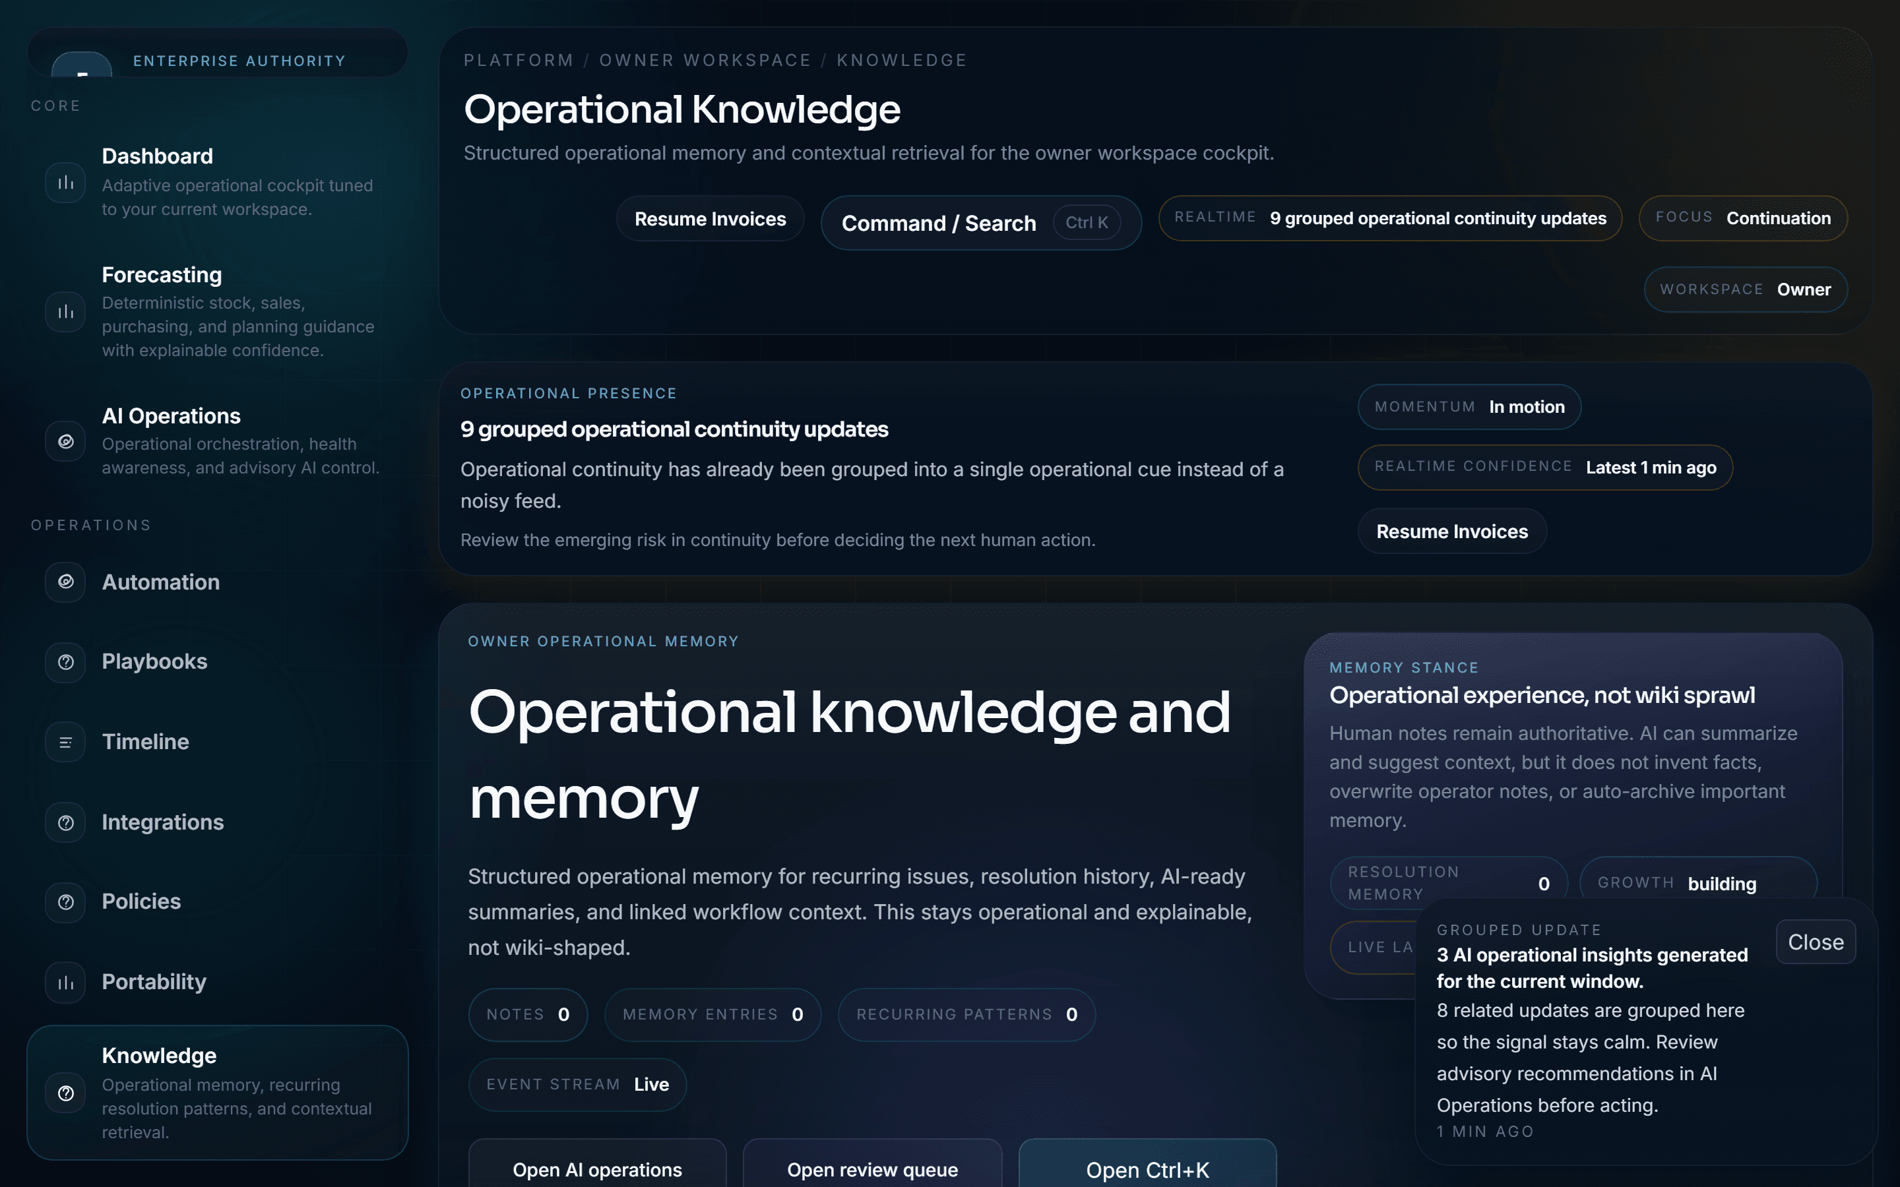The width and height of the screenshot is (1900, 1187).
Task: Click the Dashboard bar-chart icon
Action: point(65,182)
